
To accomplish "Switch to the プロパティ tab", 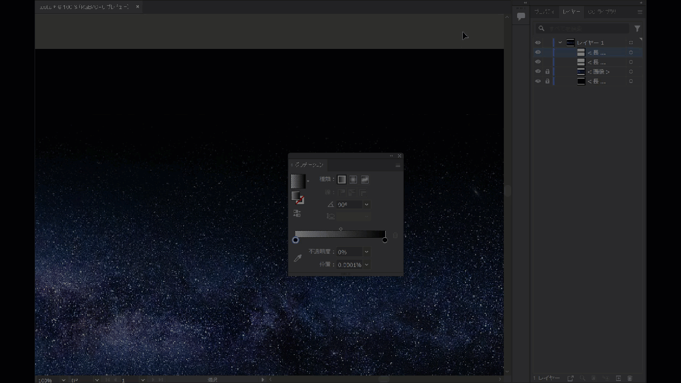I will coord(545,12).
